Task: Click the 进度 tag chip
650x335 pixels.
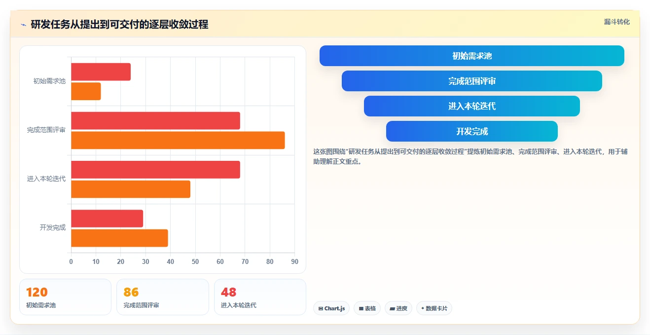Action: pos(398,308)
